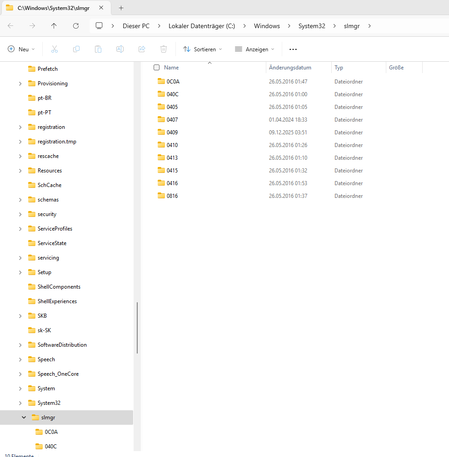Screen dimensions: 449x457
Task: Click the Rename icon in toolbar
Action: coord(120,49)
